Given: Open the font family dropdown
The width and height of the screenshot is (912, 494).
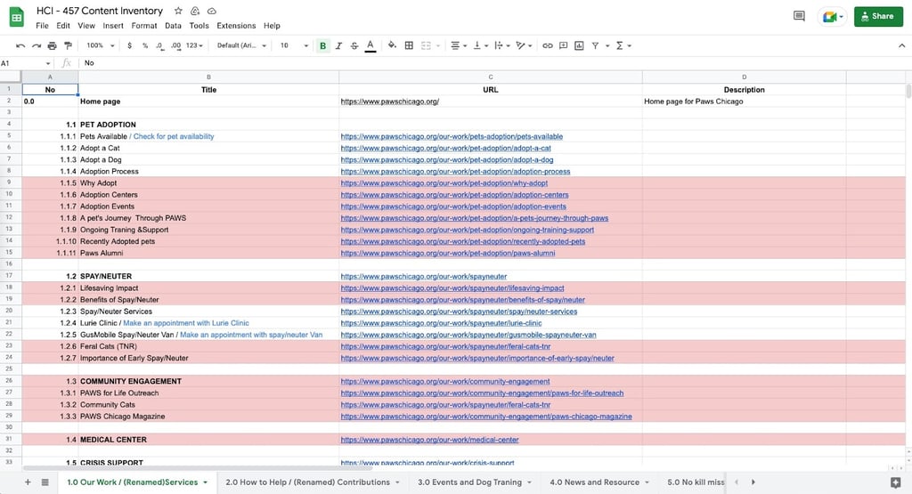Looking at the screenshot, I should coord(241,45).
